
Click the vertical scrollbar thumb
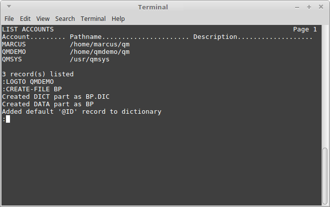[x=325, y=176]
